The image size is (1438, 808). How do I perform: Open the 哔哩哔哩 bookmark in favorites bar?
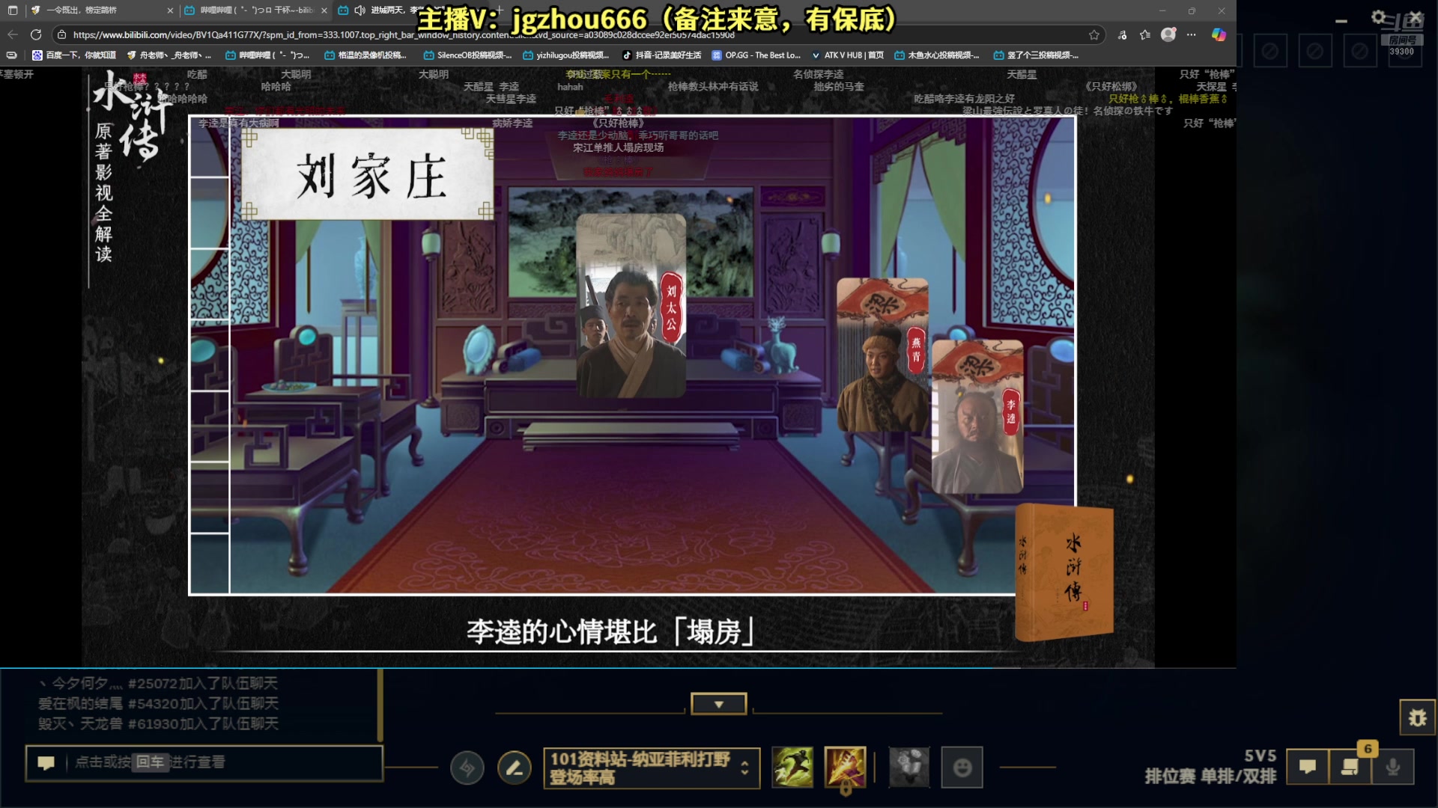click(267, 55)
